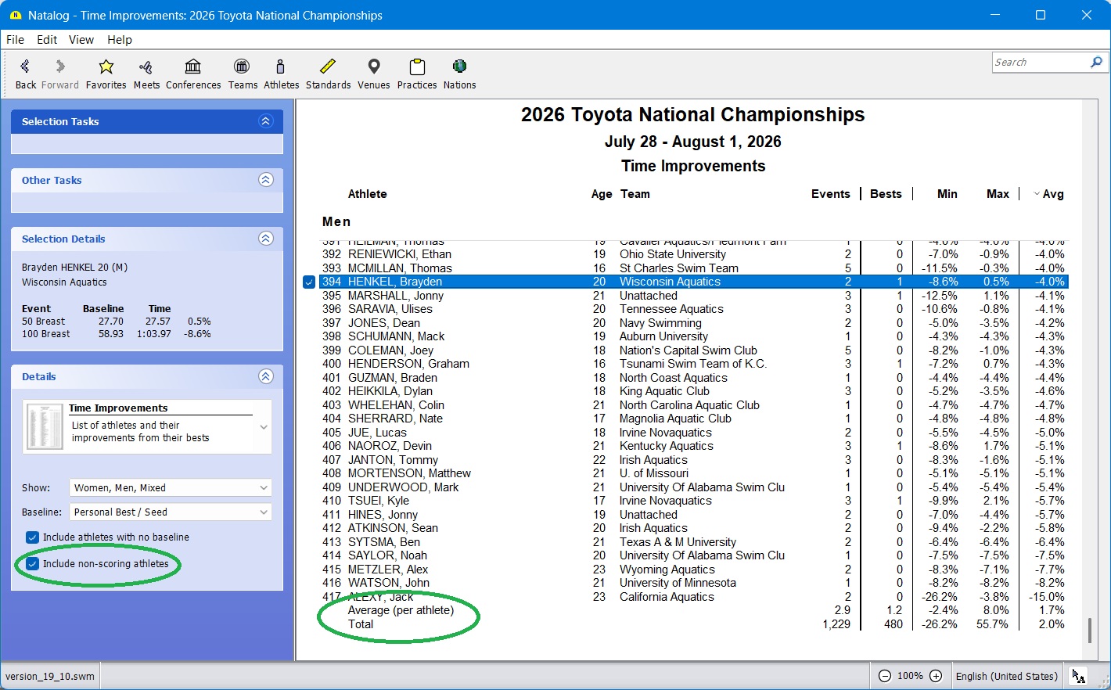Click the version_19_10.swm status bar entry
This screenshot has width=1111, height=690.
[x=50, y=676]
